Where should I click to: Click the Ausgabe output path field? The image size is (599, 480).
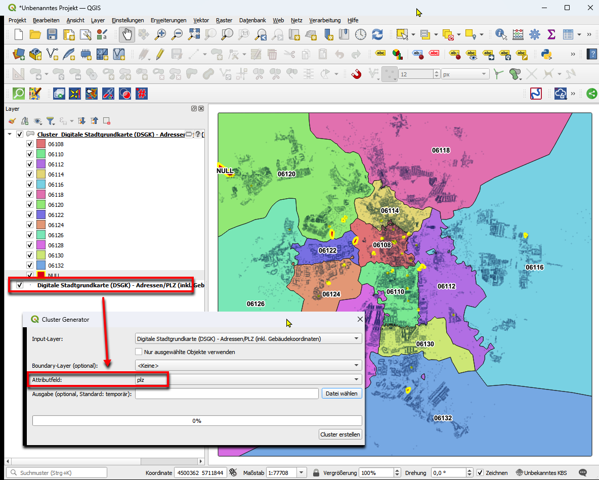point(226,394)
